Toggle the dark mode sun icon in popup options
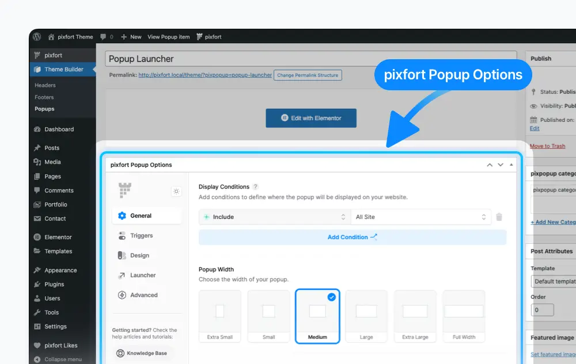 (176, 191)
